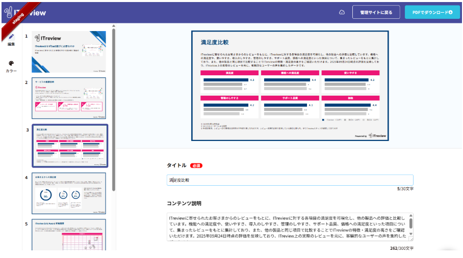Viewport: 463px width, 258px height.
Task: Select slide 2 サービスの概要説明 thumbnail
Action: click(x=69, y=98)
